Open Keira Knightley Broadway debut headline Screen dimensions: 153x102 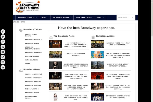(x=76, y=98)
